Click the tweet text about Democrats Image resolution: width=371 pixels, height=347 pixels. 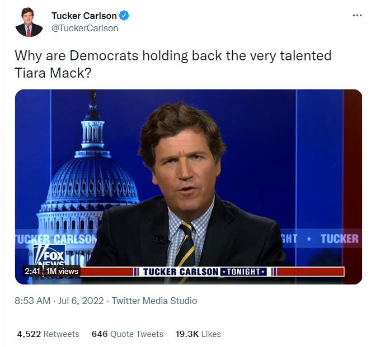point(172,56)
